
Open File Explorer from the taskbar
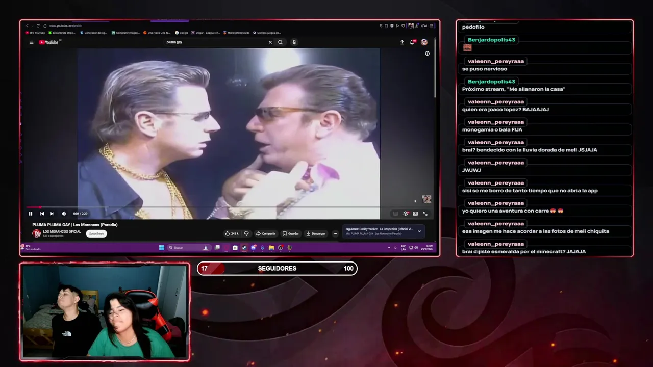click(x=271, y=248)
